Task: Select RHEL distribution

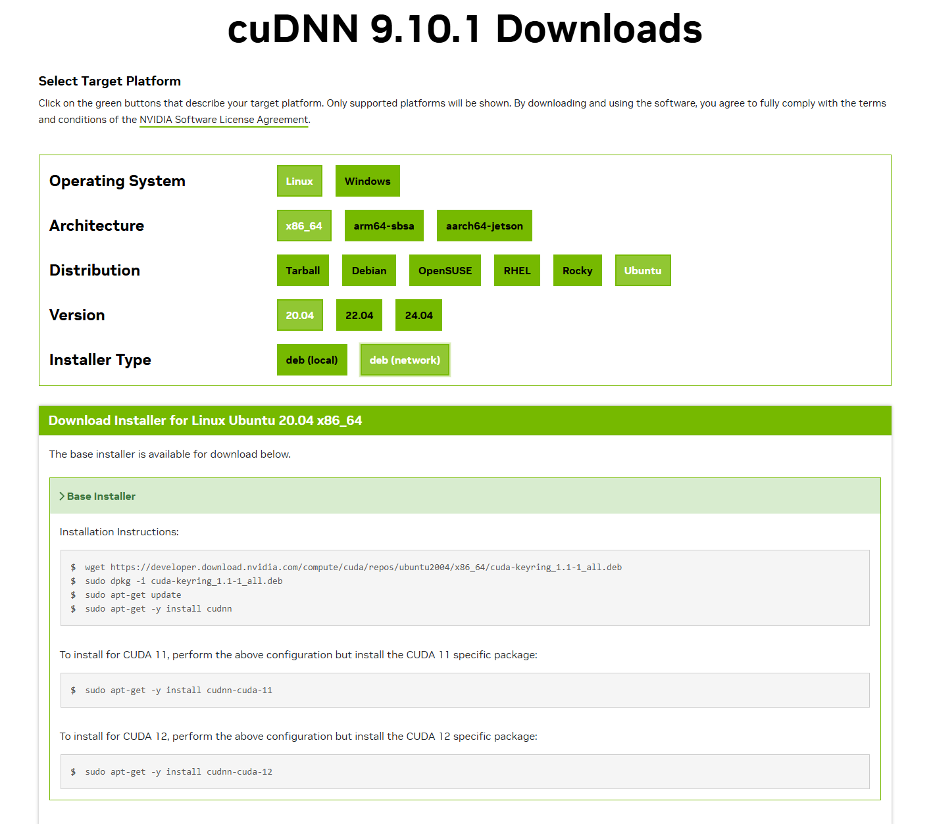Action: (x=517, y=270)
